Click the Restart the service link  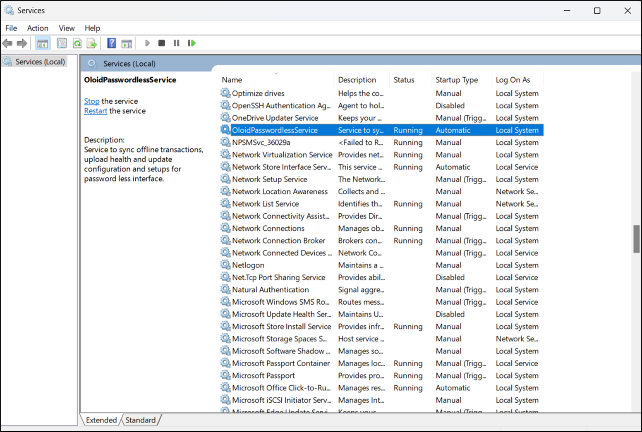[96, 111]
